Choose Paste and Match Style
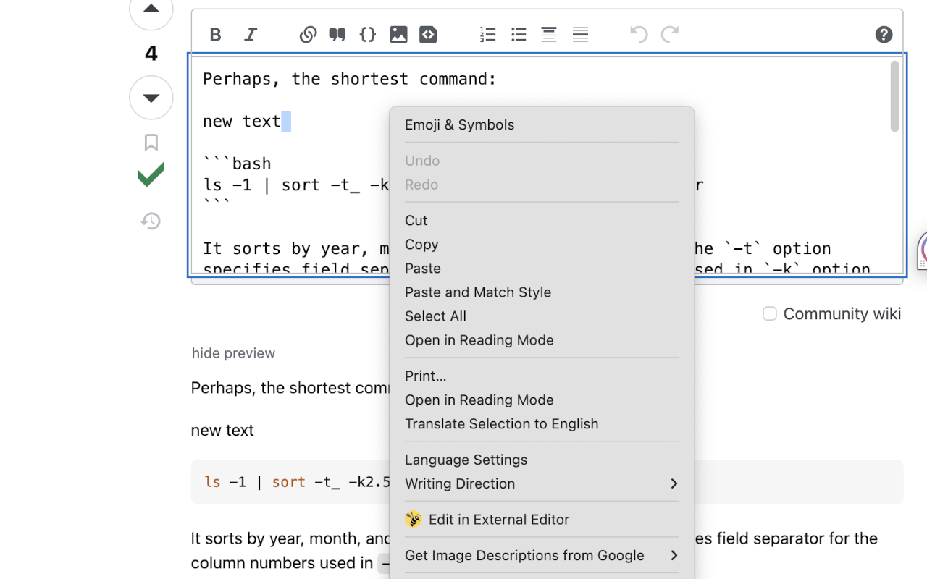Screen dimensions: 927x579 point(542,292)
